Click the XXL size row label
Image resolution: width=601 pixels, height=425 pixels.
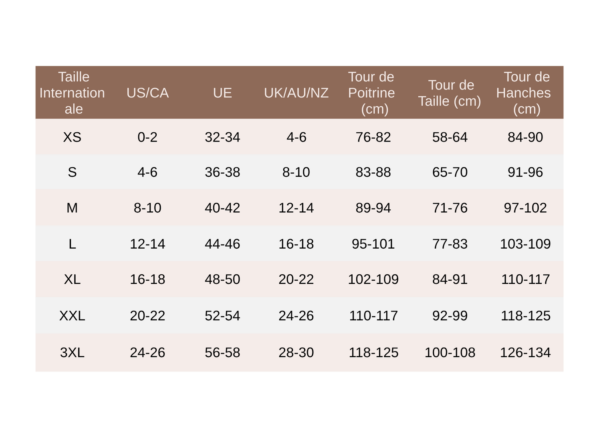[72, 316]
